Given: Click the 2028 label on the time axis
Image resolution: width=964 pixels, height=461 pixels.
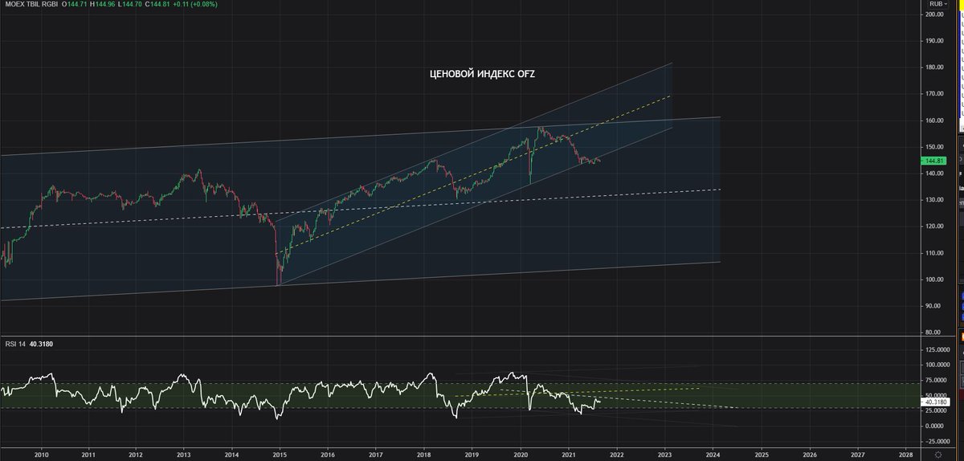Looking at the screenshot, I should pos(905,453).
